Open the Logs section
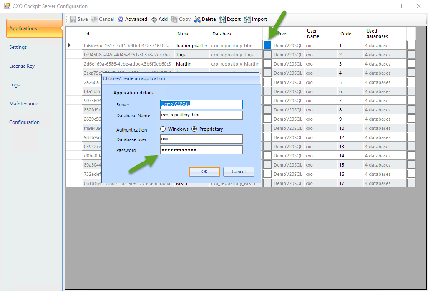Screen dimensions: 428x291 tap(15, 85)
